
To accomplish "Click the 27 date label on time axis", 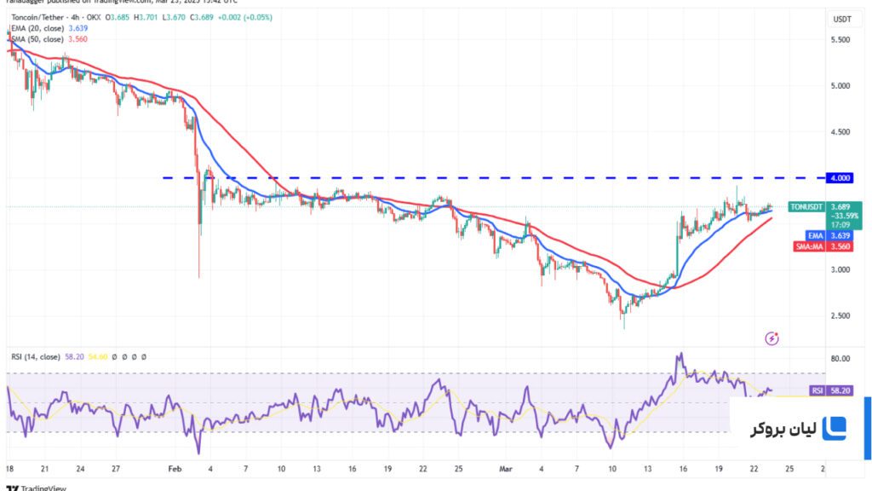I will coord(116,469).
